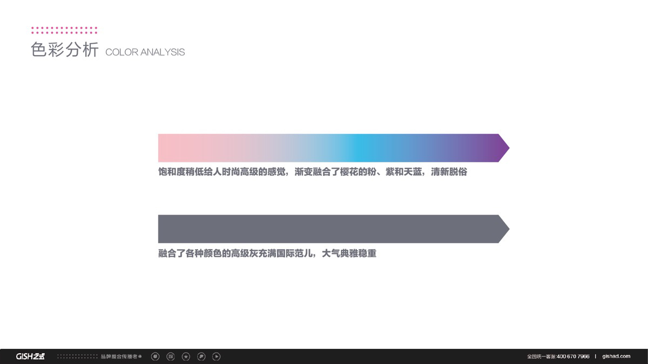Click the dotted pattern in footer bar
This screenshot has width=648, height=364.
[77, 356]
